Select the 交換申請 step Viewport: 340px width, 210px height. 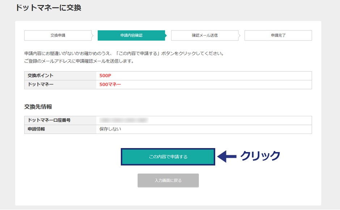pyautogui.click(x=58, y=35)
